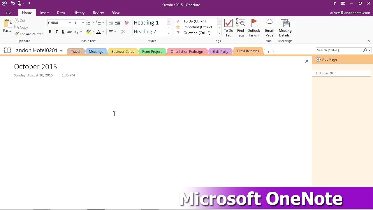
Task: Open the Outlook Tasks flag menu
Action: [x=254, y=28]
